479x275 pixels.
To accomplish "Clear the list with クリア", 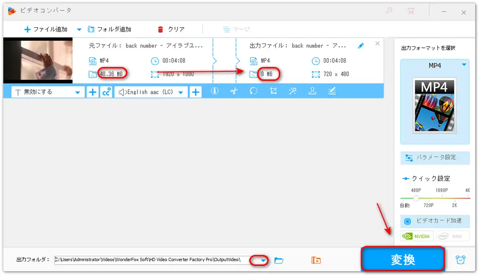I will [x=171, y=29].
